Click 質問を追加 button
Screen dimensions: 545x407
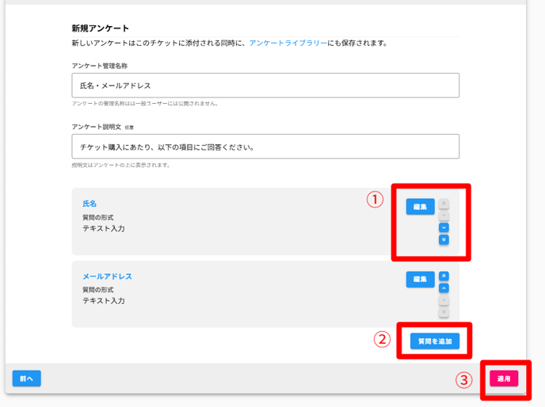pos(435,341)
